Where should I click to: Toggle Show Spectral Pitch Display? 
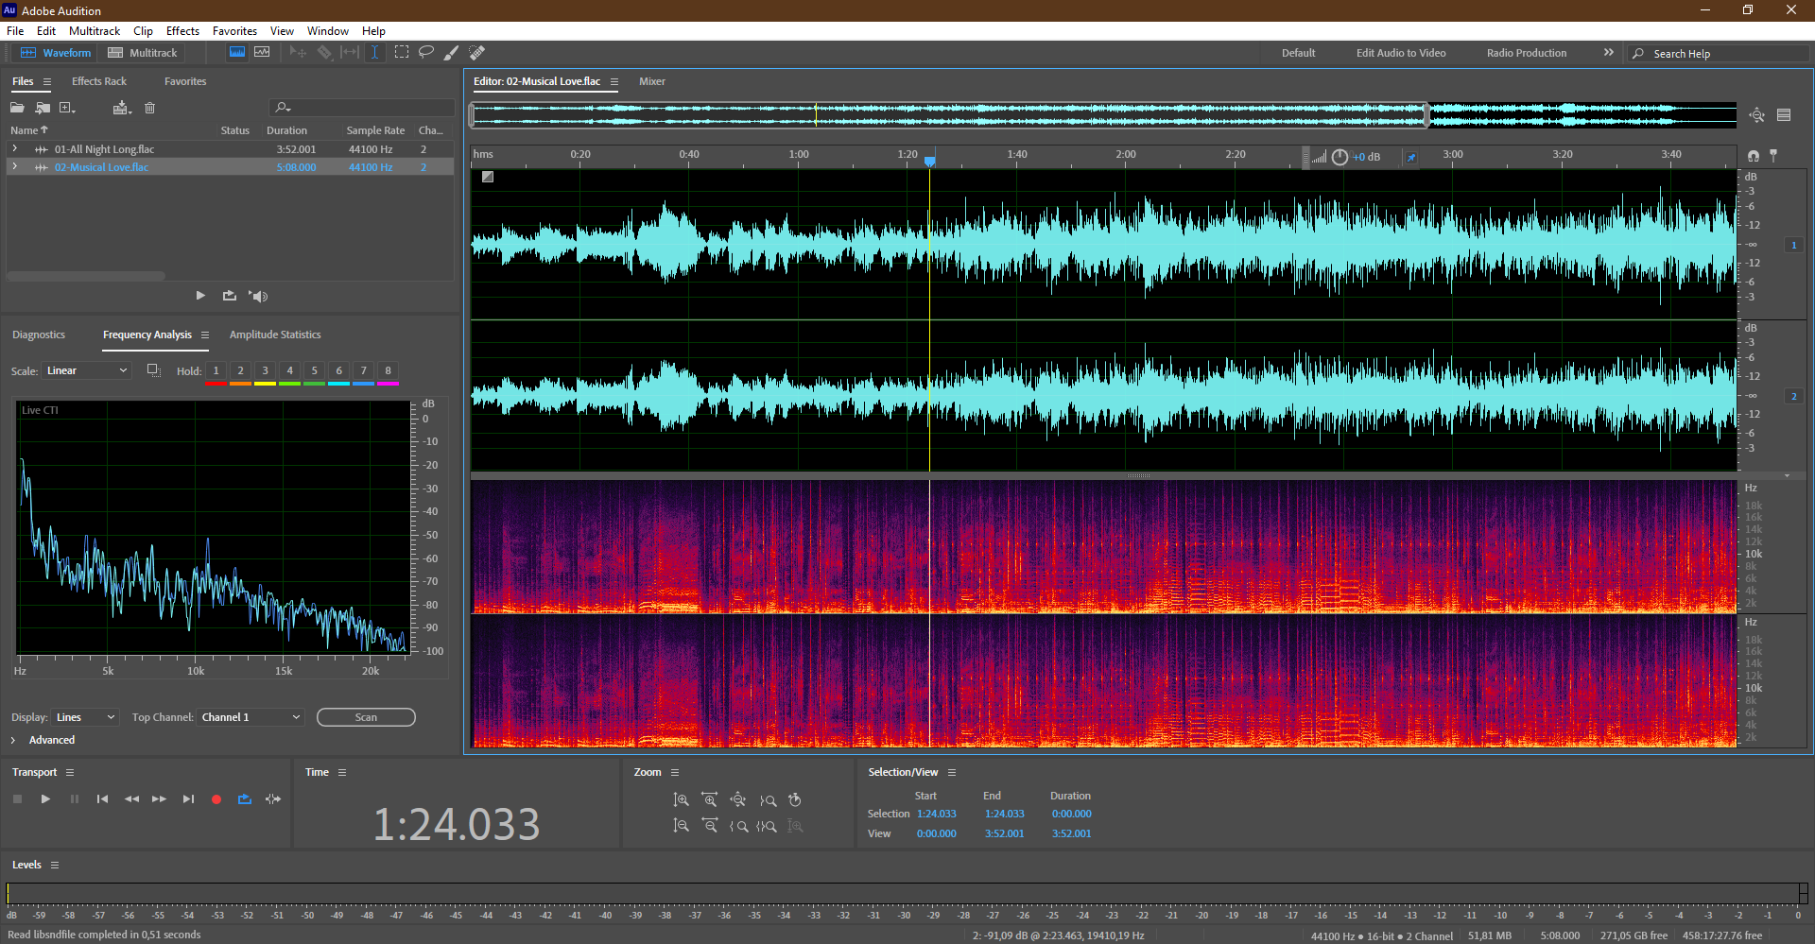262,53
